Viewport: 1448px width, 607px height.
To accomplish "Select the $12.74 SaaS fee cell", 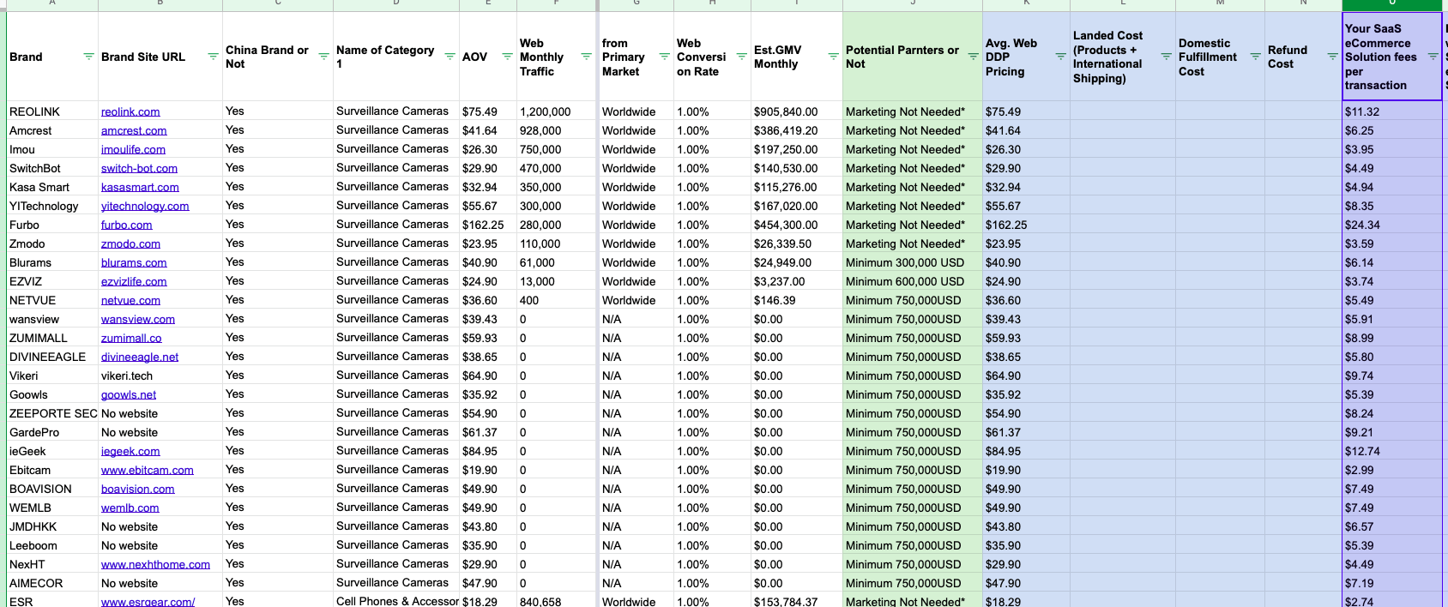I will [1392, 451].
